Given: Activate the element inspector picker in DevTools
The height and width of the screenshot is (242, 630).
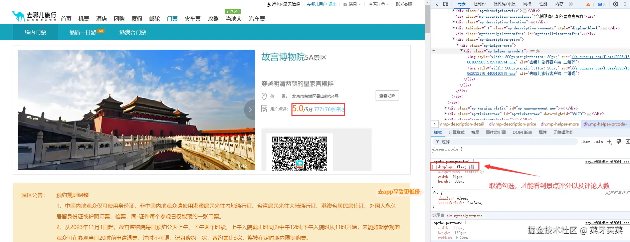Looking at the screenshot, I should pos(436,4).
